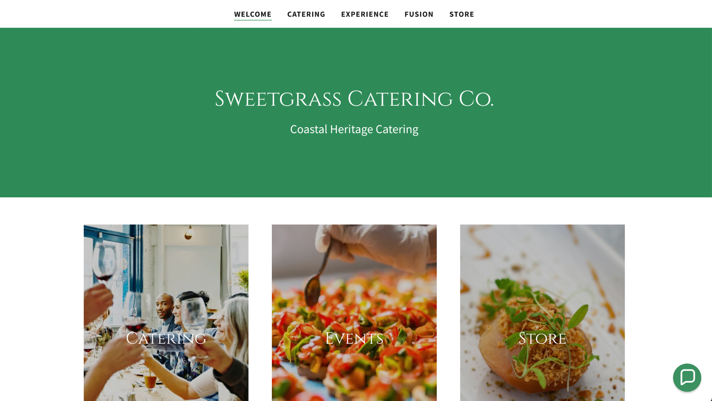
Task: Click the Sweetgrass Catering Co. heading
Action: (x=354, y=99)
